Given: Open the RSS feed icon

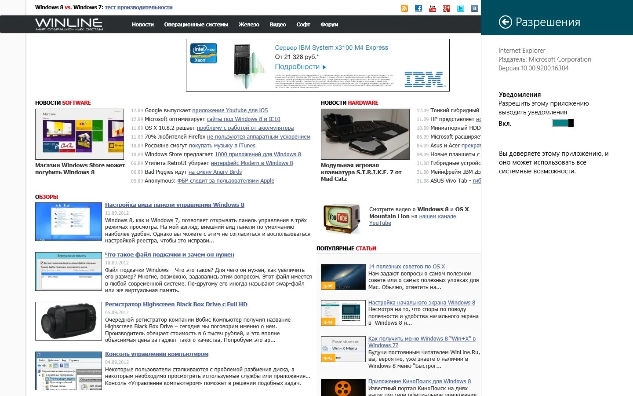Looking at the screenshot, I should [x=404, y=8].
